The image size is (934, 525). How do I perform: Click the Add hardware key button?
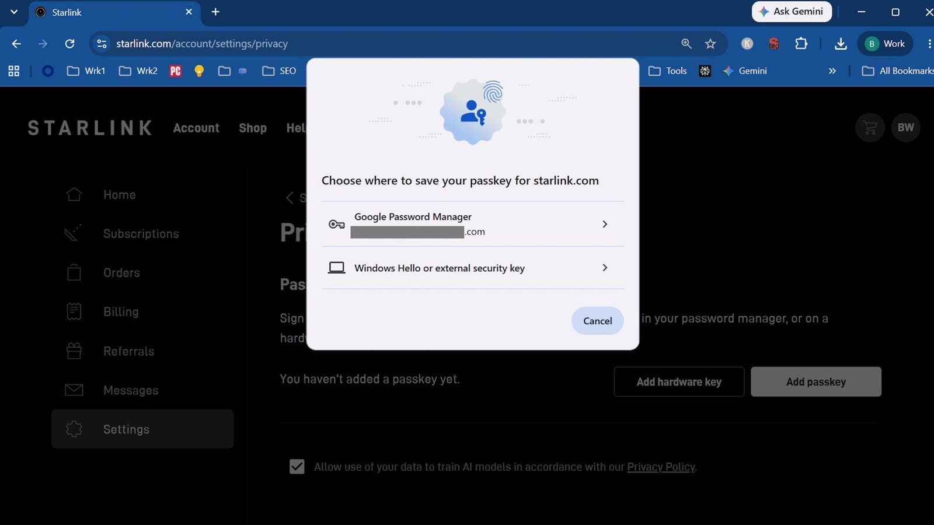[x=679, y=381]
